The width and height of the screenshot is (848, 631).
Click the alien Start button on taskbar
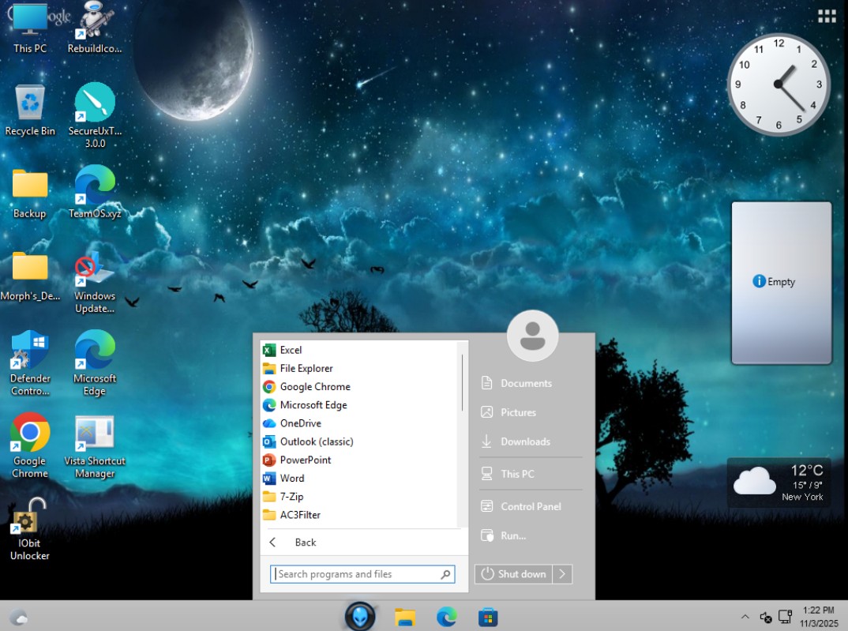(360, 616)
